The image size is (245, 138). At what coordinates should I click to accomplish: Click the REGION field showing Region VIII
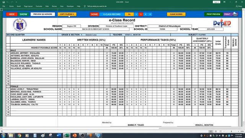tap(72, 26)
